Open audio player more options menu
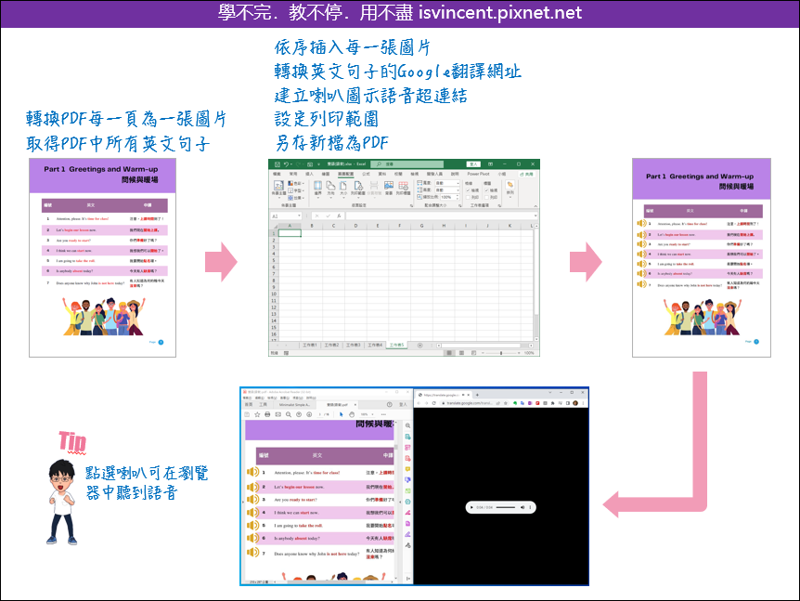The width and height of the screenshot is (800, 601). click(530, 507)
